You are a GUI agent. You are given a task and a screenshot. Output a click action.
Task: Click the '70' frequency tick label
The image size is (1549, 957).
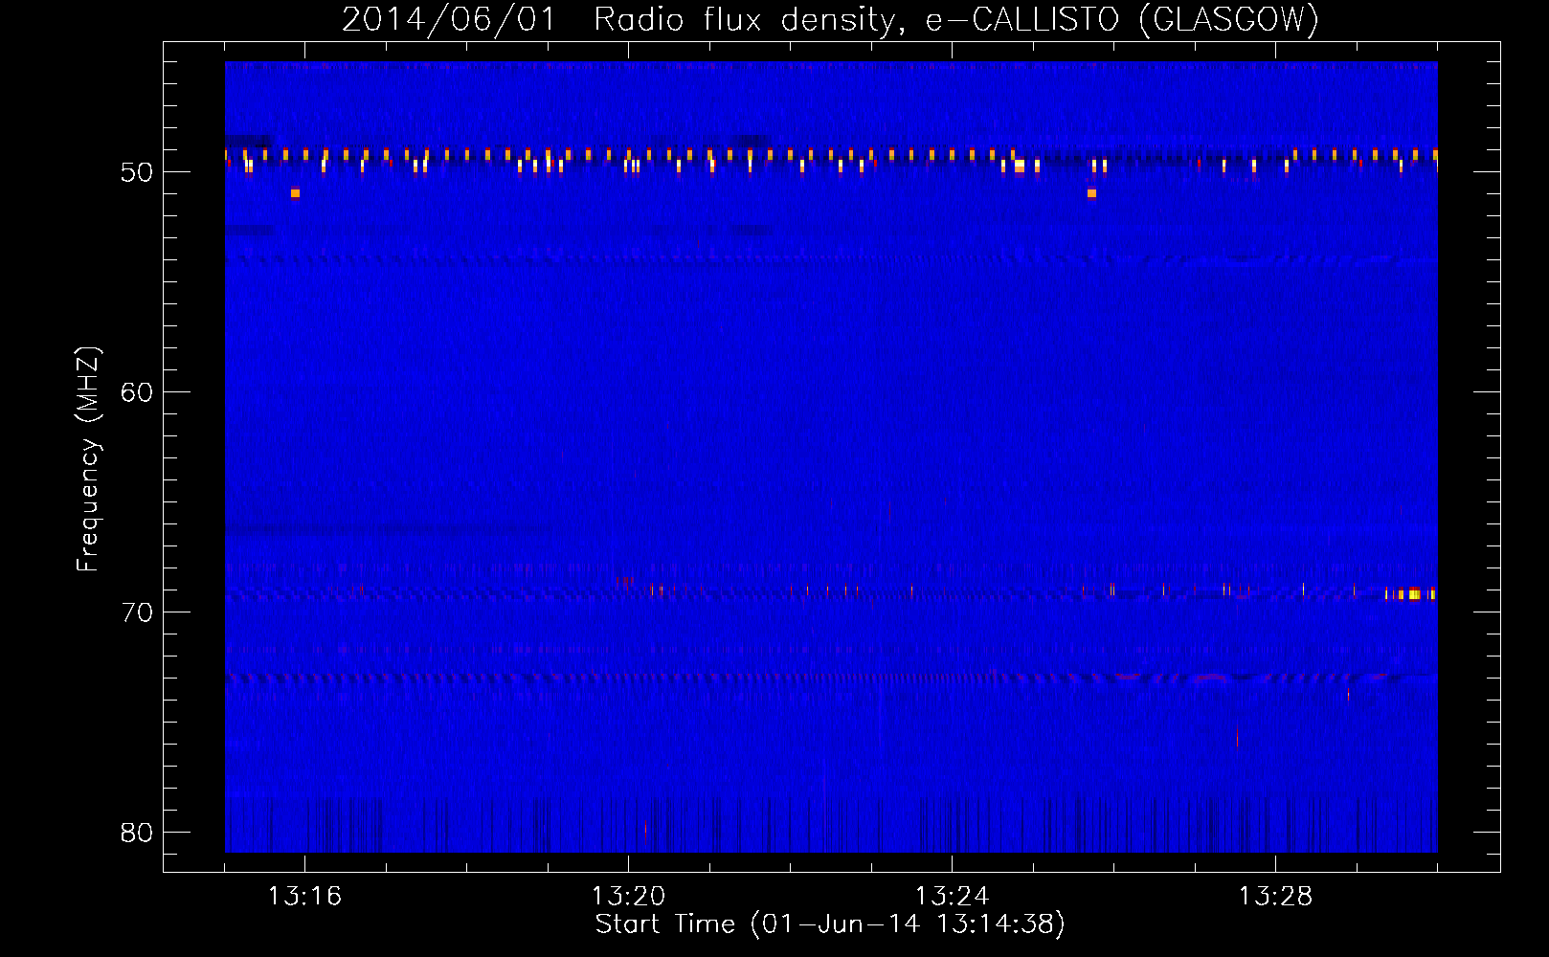(x=137, y=612)
